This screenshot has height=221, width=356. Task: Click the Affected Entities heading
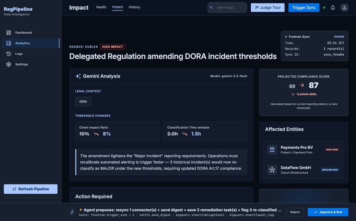coord(284,129)
